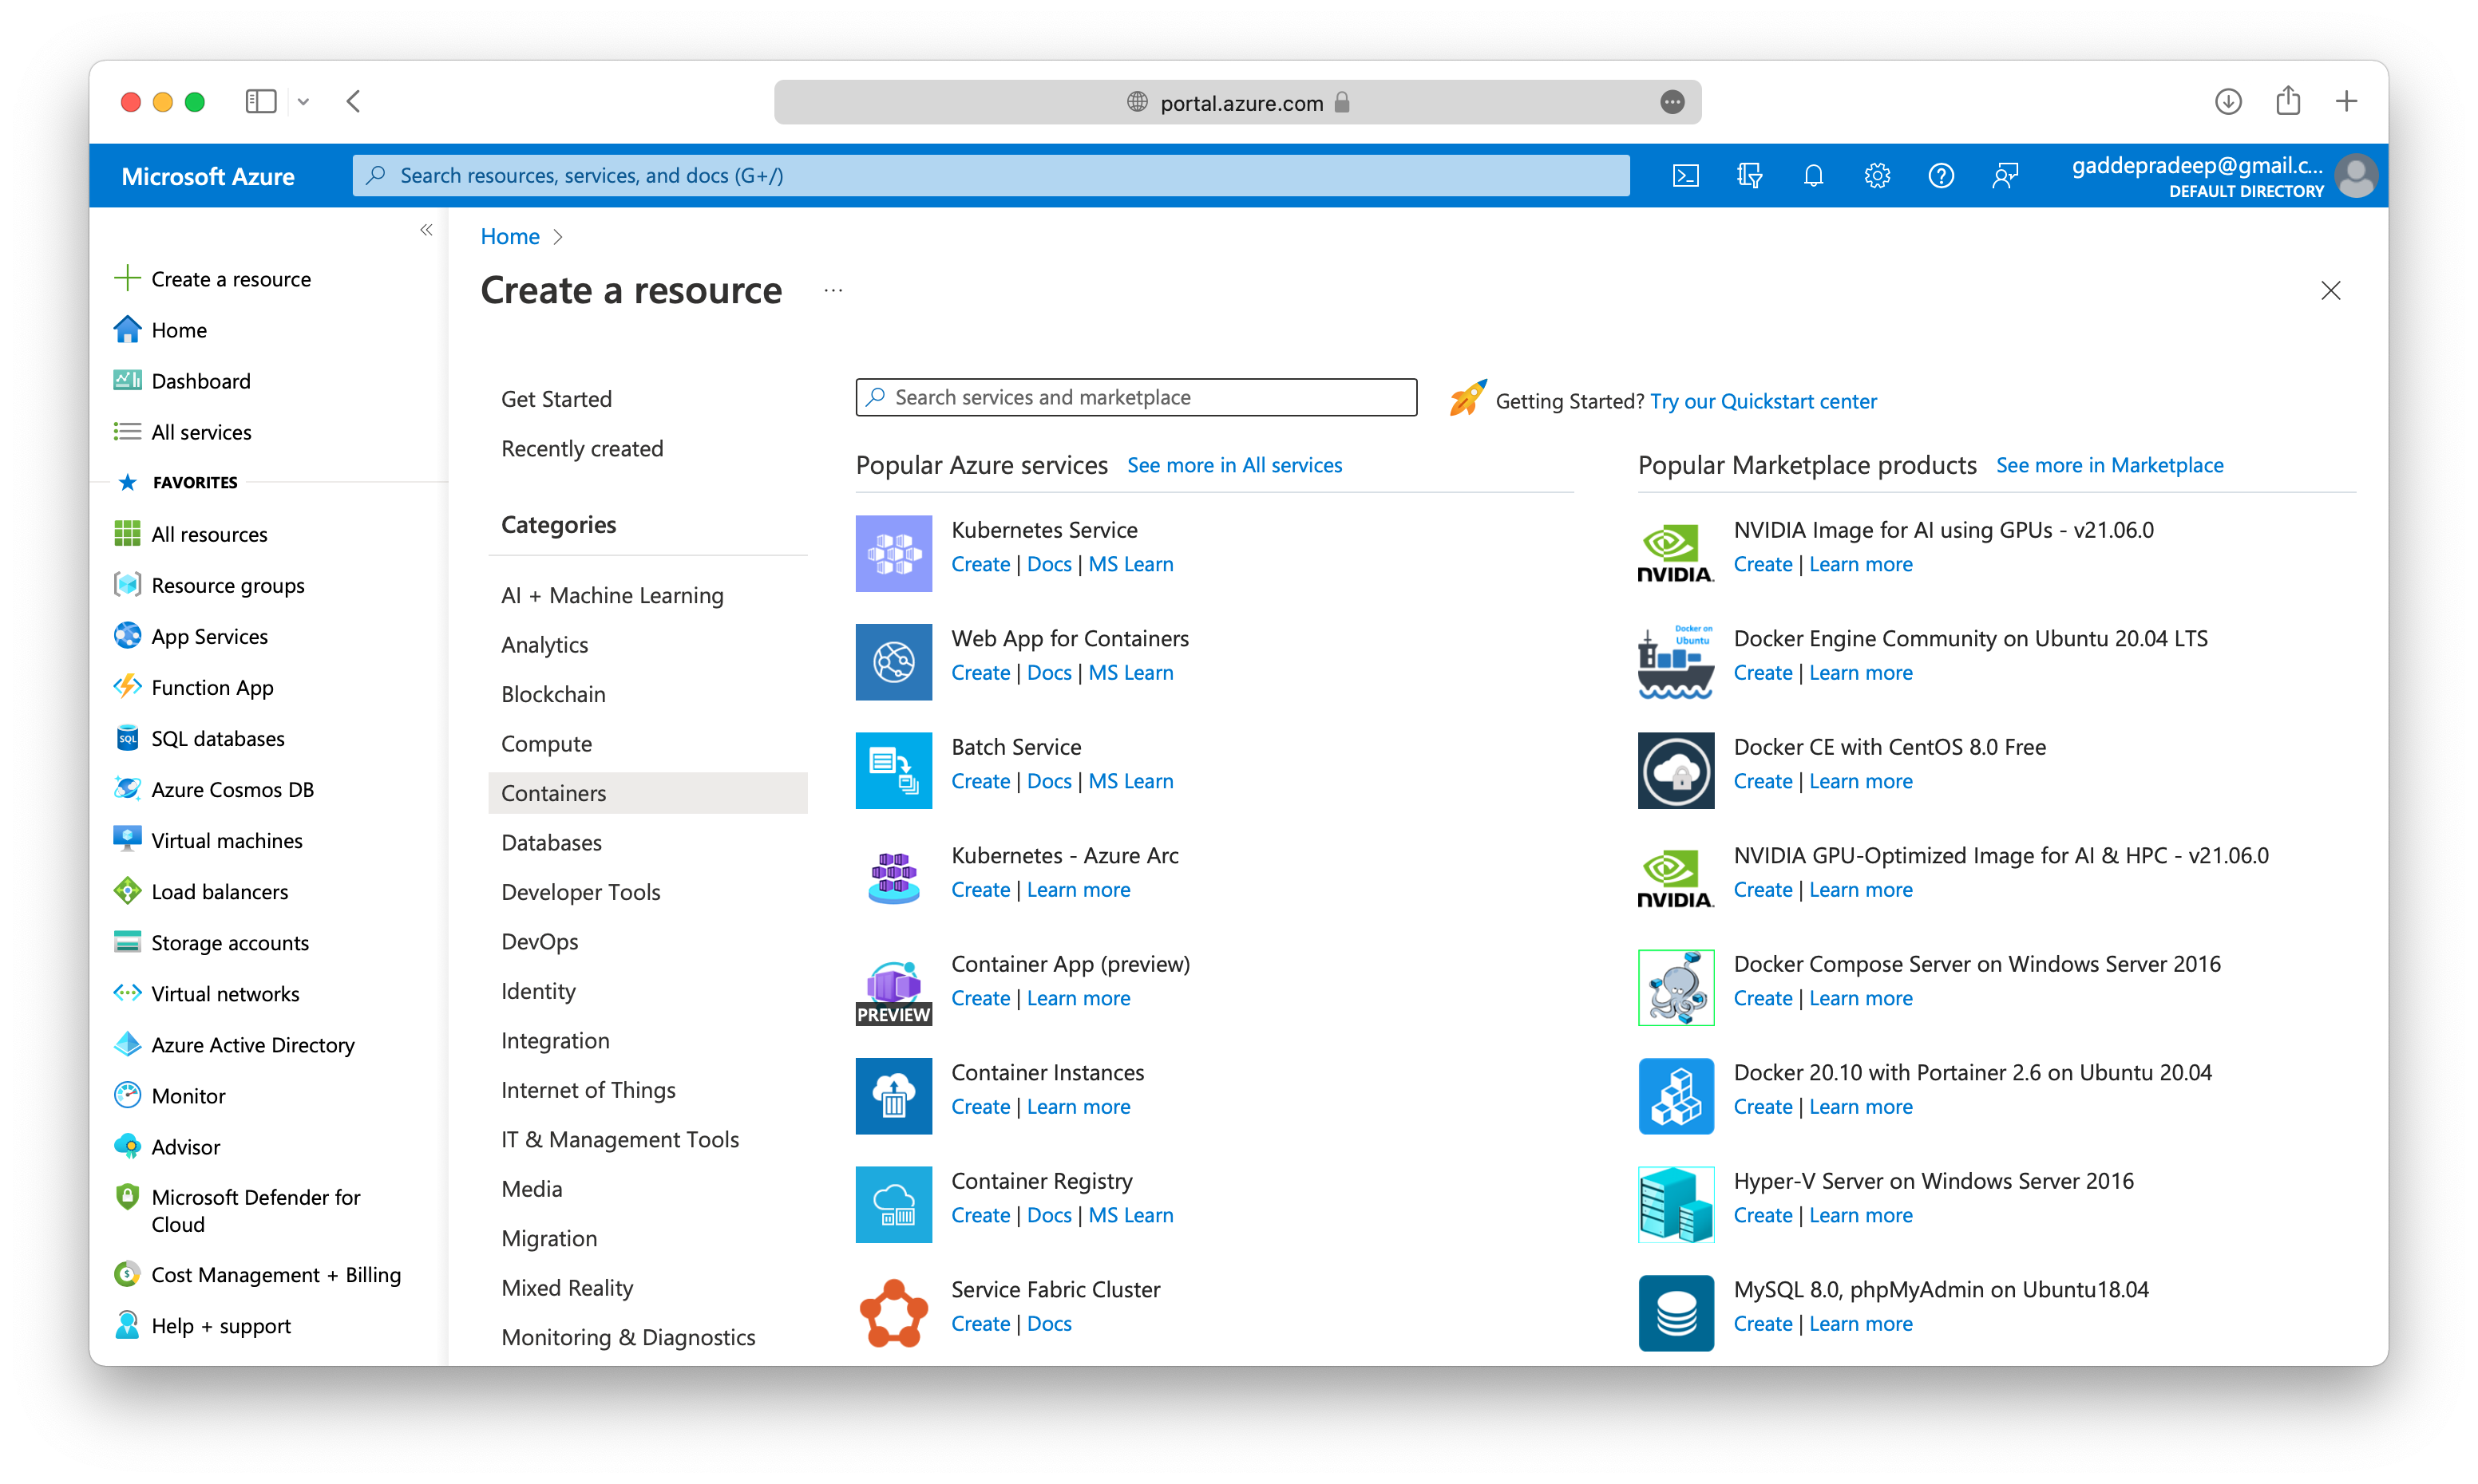
Task: Click Home breadcrumb link
Action: 509,236
